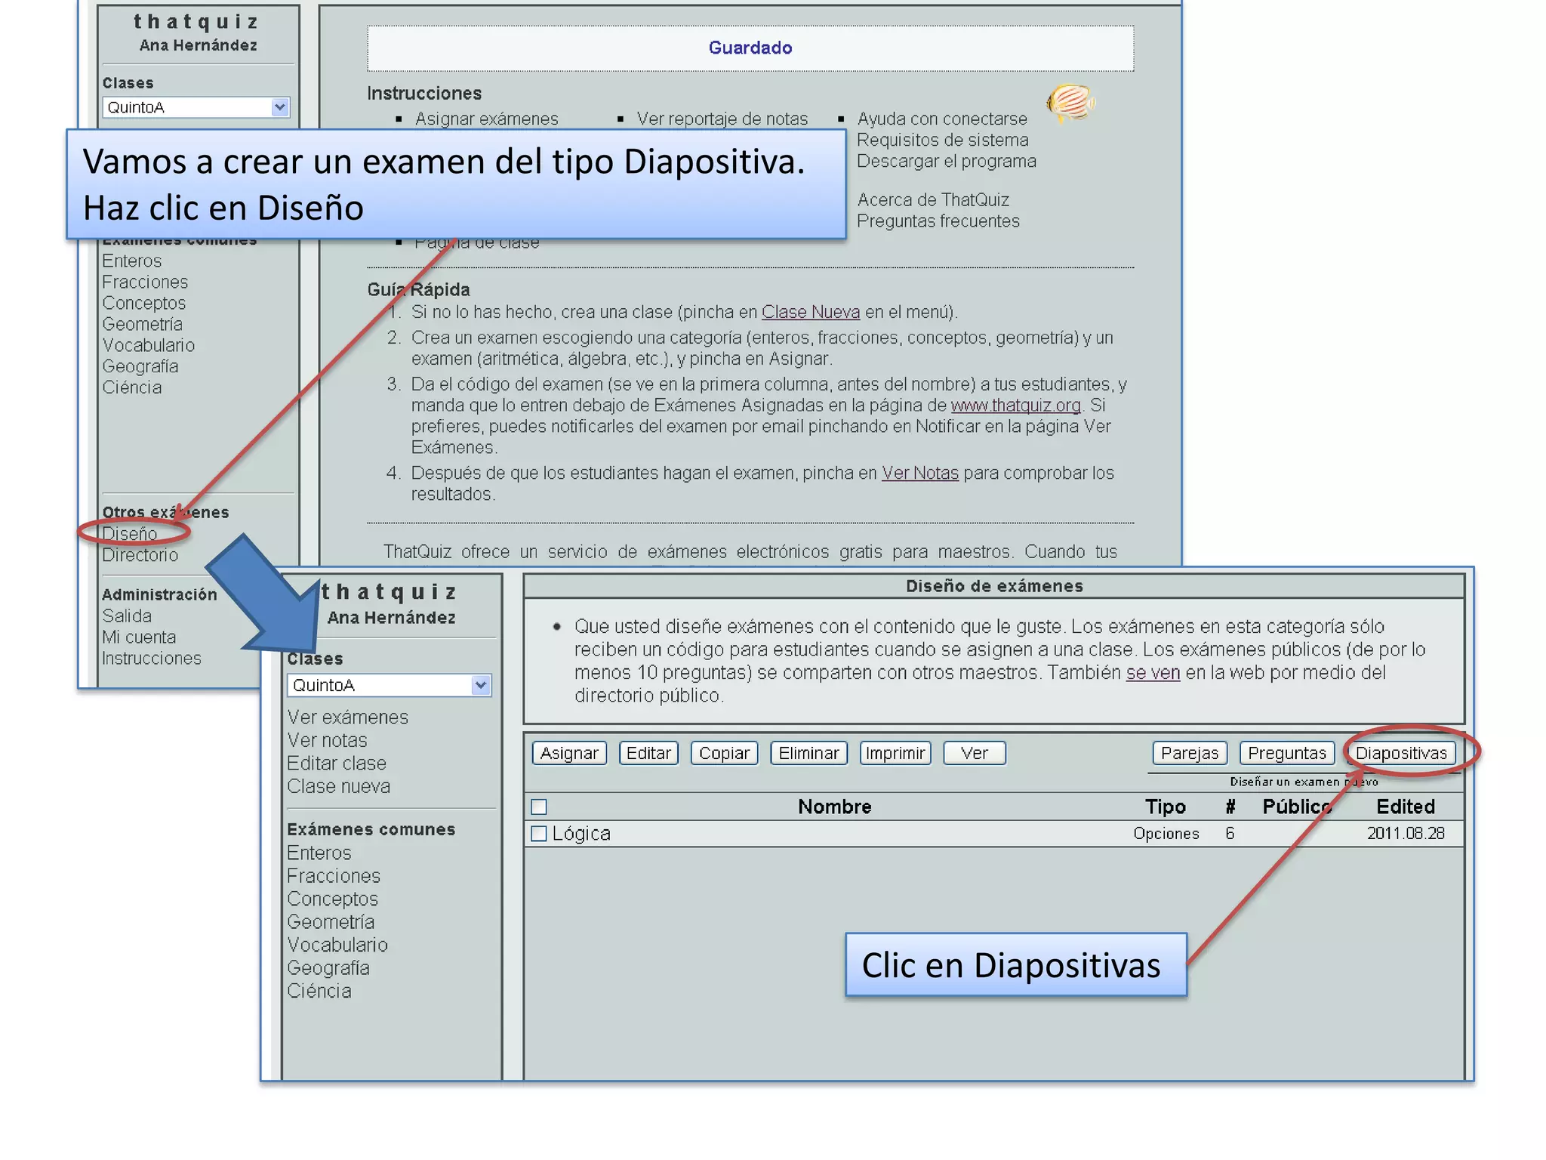Select Geografía in the top window sidebar
The width and height of the screenshot is (1546, 1160).
(x=140, y=366)
